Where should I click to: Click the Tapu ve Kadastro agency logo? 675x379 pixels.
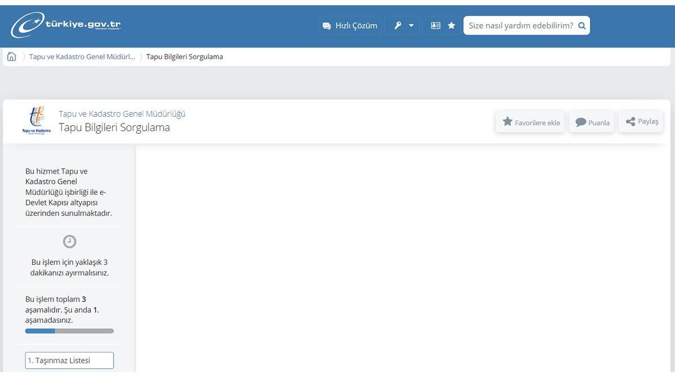pos(36,120)
